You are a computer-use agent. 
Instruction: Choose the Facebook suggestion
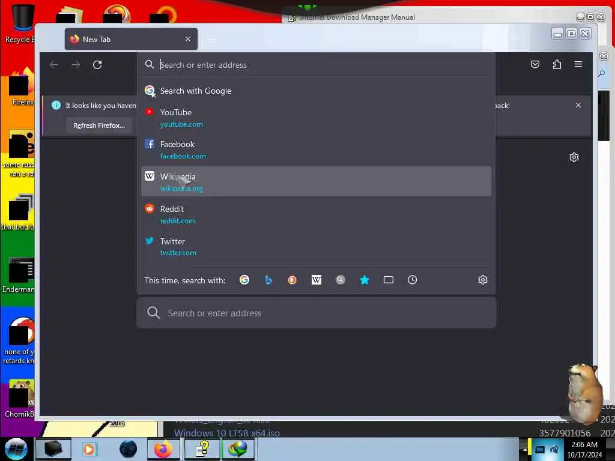click(316, 149)
